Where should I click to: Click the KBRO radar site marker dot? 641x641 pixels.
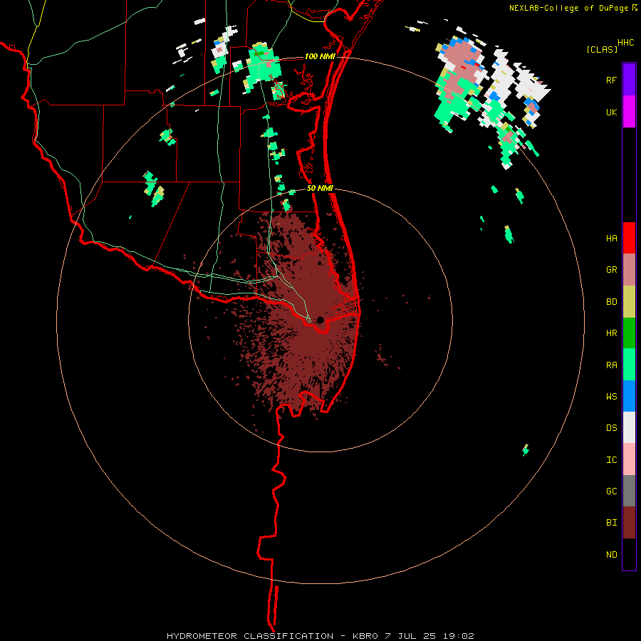(x=320, y=320)
